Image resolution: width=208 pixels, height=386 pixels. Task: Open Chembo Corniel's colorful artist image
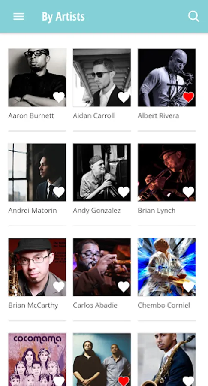(x=167, y=267)
